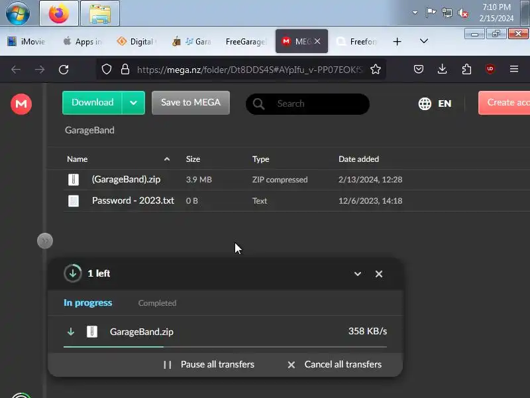
Task: Expand the Download options arrow
Action: click(134, 103)
